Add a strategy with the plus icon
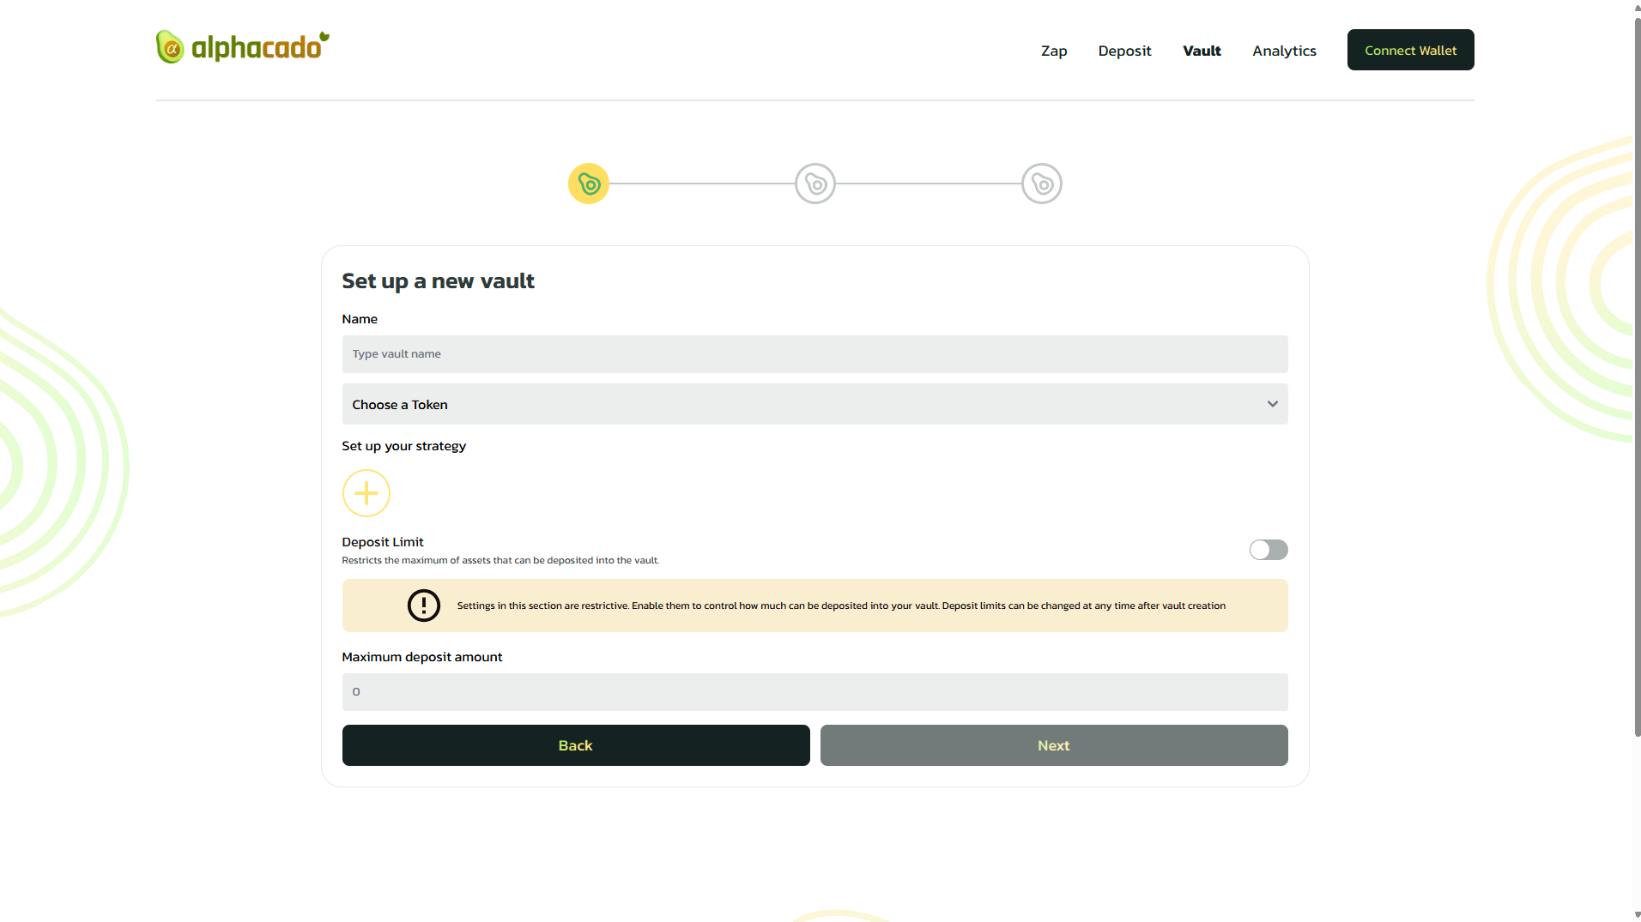 [x=366, y=493]
